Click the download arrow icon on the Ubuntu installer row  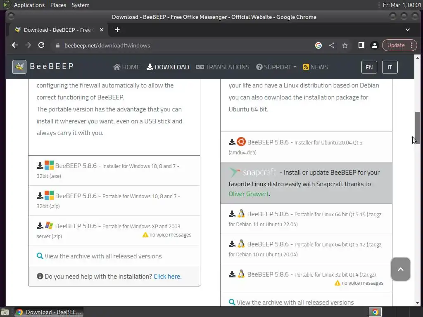point(232,142)
